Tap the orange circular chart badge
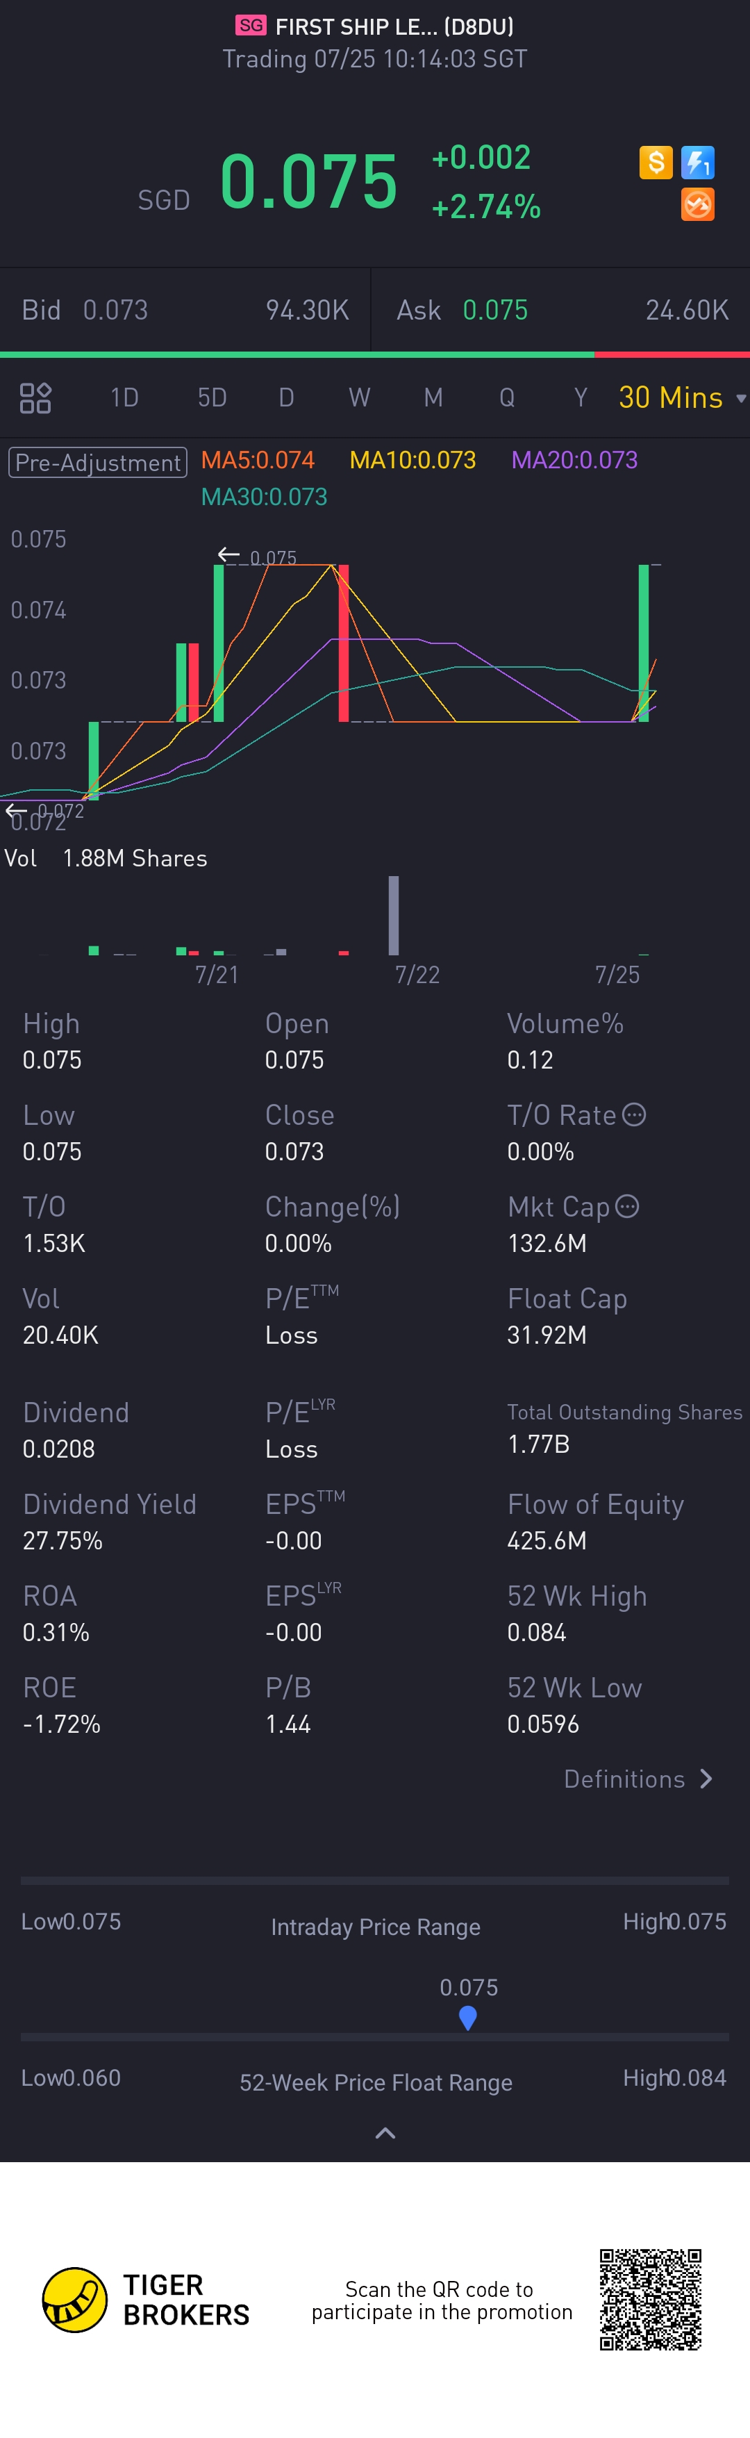The image size is (750, 2438). [x=698, y=204]
